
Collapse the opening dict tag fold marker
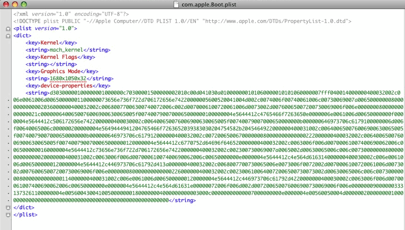point(8,36)
